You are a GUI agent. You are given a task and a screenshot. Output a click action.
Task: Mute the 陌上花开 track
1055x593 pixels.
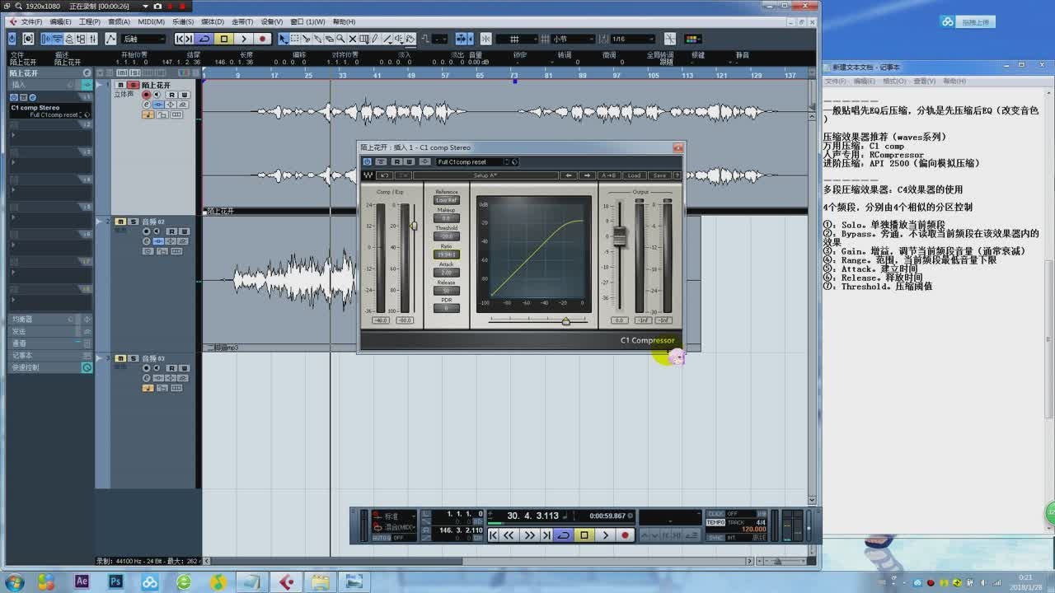120,85
